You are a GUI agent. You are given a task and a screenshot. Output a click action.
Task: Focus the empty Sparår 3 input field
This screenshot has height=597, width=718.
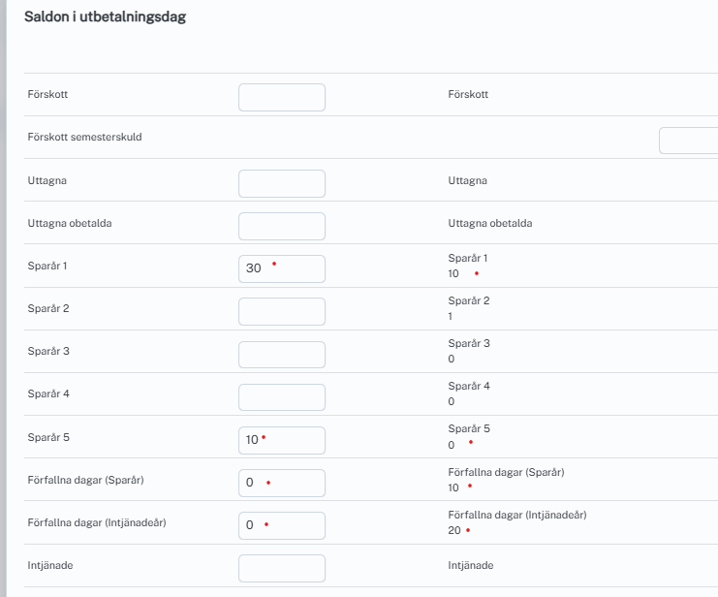[281, 354]
